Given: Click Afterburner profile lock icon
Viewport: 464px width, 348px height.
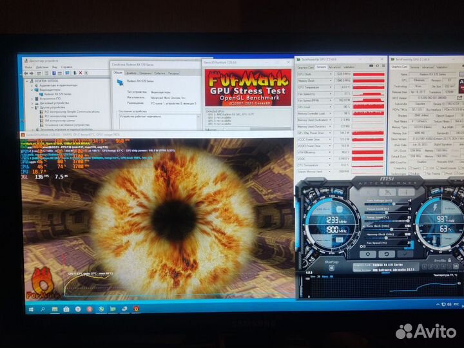Looking at the screenshot, I should tap(449, 260).
